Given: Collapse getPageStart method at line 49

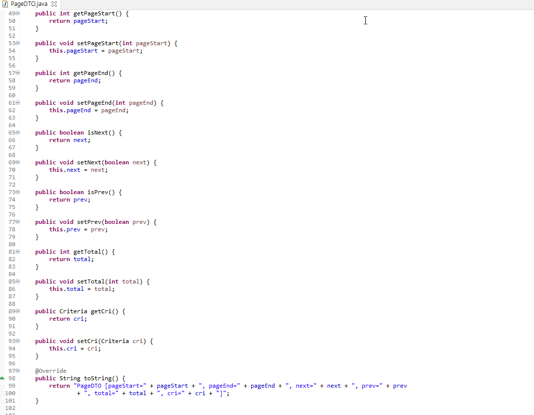Looking at the screenshot, I should (x=18, y=13).
